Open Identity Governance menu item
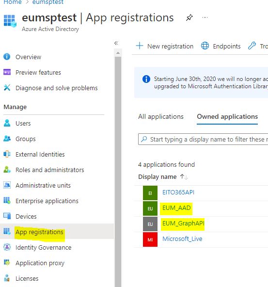The width and height of the screenshot is (268, 287). point(43,247)
